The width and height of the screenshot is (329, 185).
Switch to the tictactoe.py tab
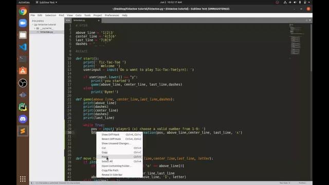click(x=86, y=21)
